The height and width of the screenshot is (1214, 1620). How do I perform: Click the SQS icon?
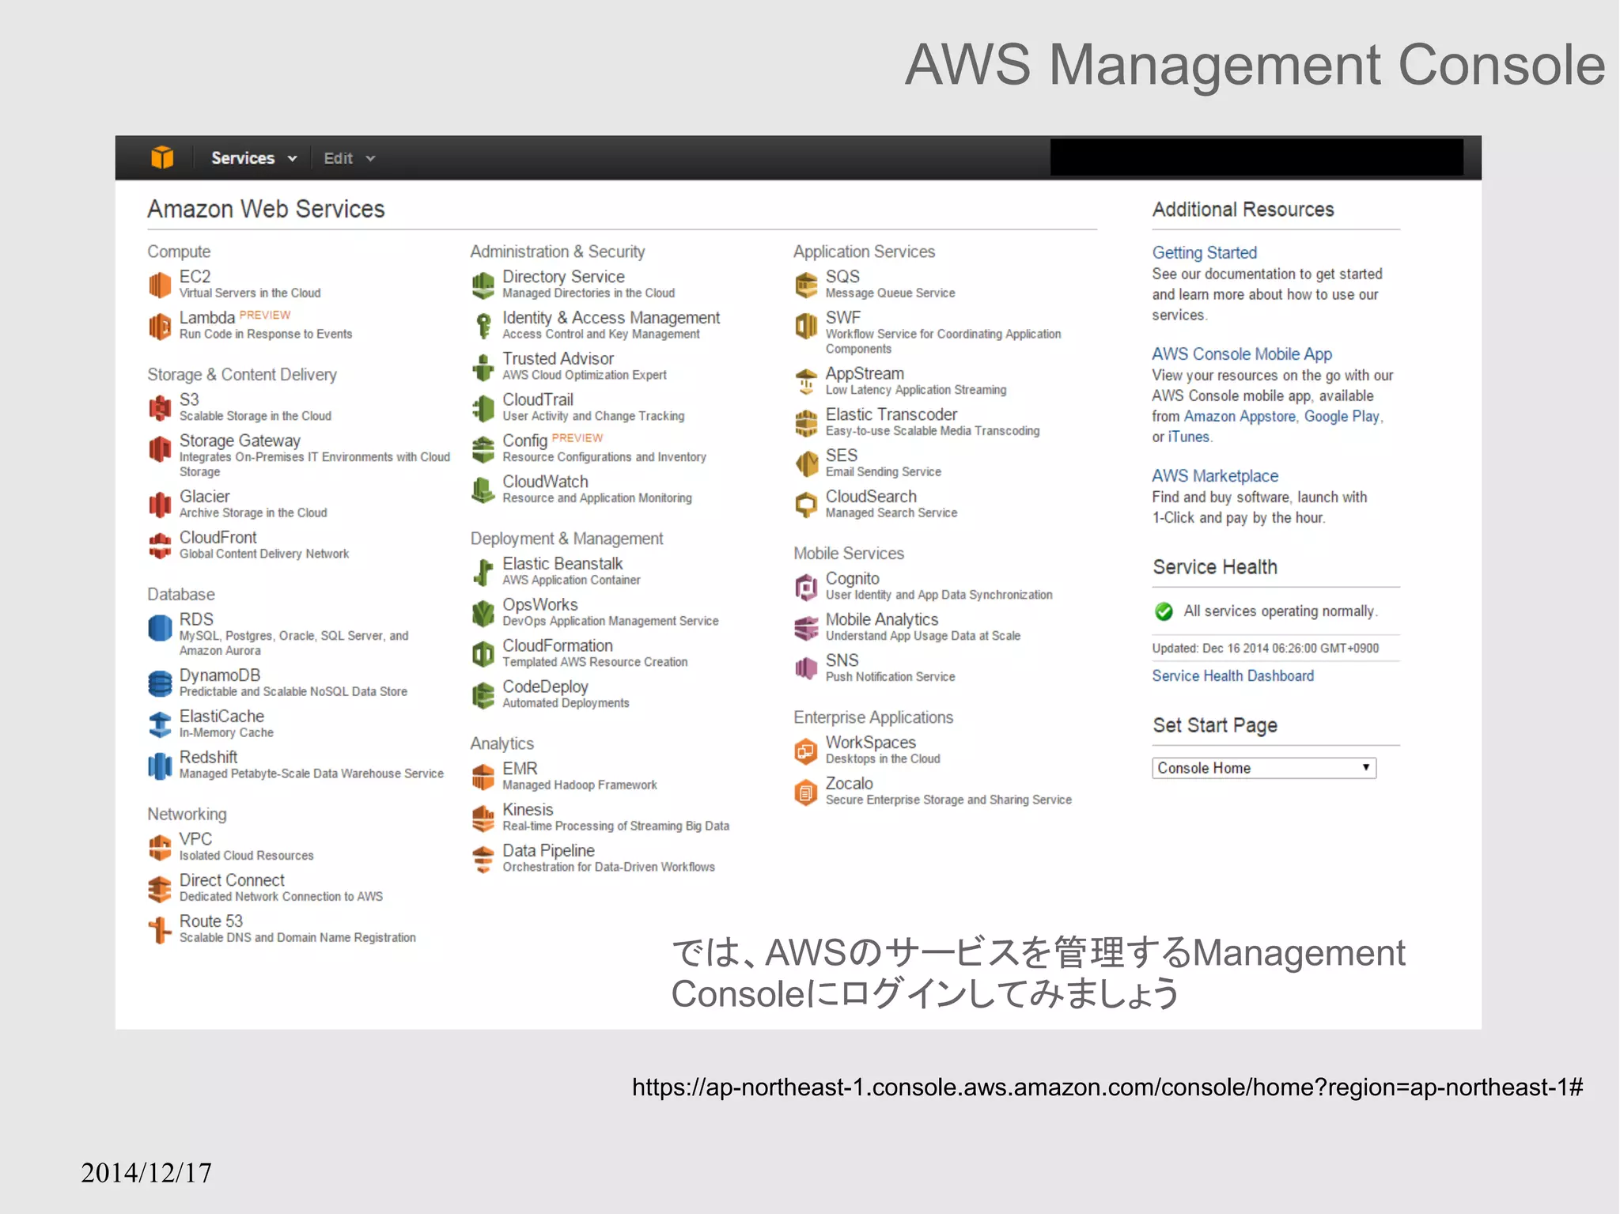[806, 285]
